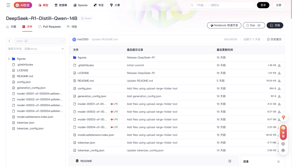The width and height of the screenshot is (292, 167).
Task: Expand the figures folder in tree
Action: tap(9, 59)
